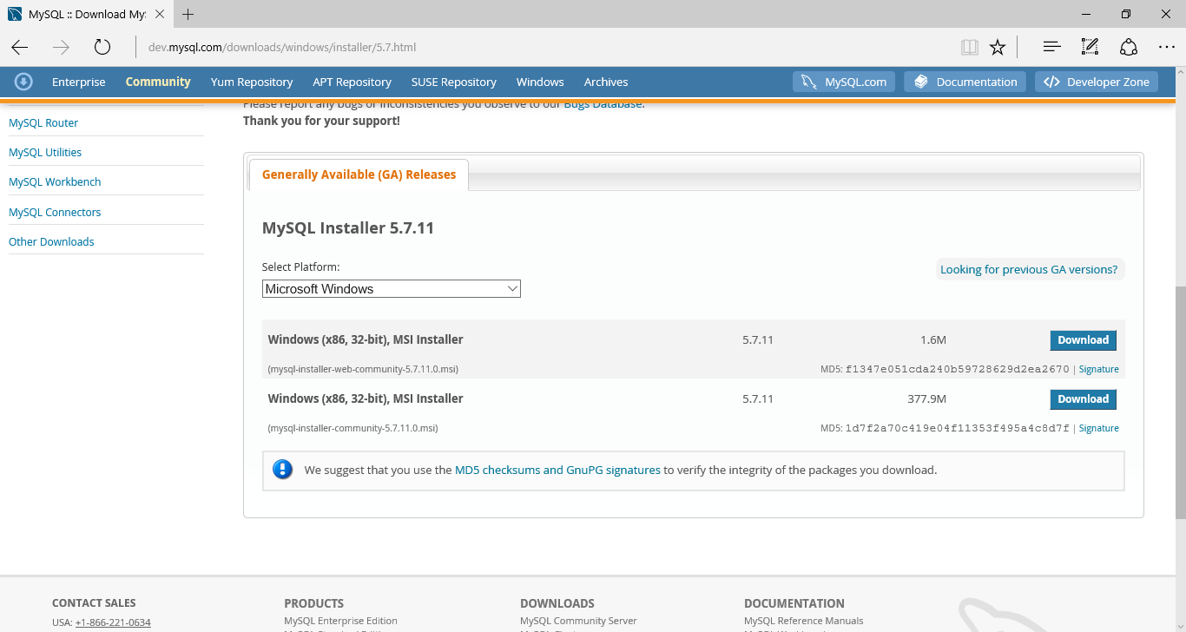This screenshot has width=1186, height=632.
Task: Open the Share icon in toolbar
Action: click(x=1128, y=47)
